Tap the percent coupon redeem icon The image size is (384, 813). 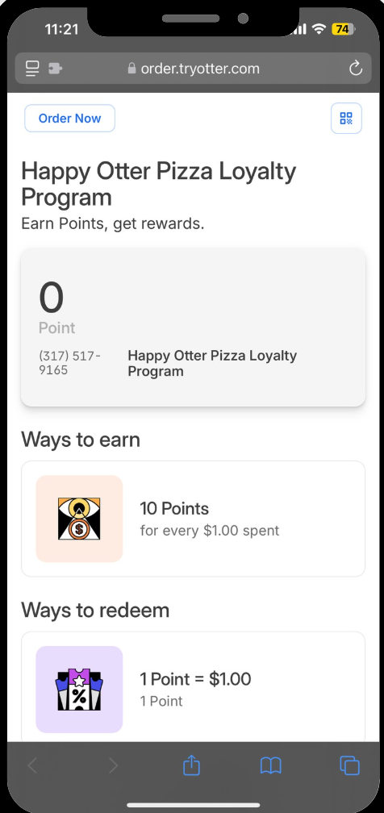(x=79, y=690)
